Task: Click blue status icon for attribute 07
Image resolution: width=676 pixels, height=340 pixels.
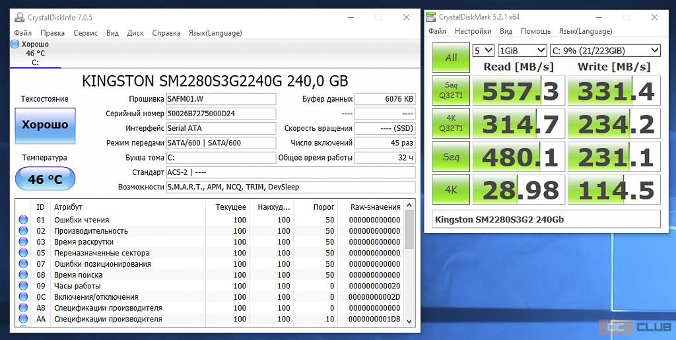Action: point(23,263)
